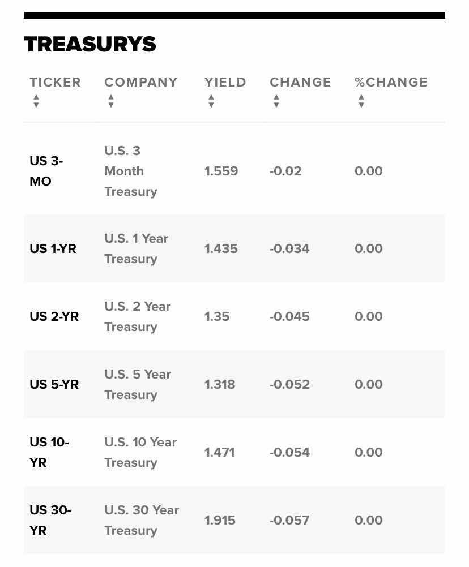The height and width of the screenshot is (567, 469).
Task: Open the US 30-YR ticker link
Action: coord(50,520)
